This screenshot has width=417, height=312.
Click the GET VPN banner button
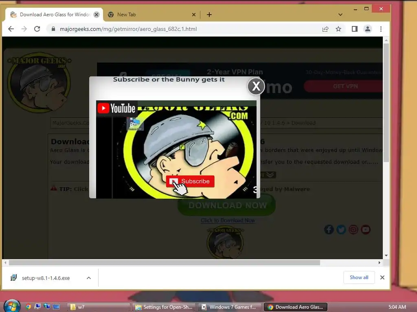click(x=345, y=86)
